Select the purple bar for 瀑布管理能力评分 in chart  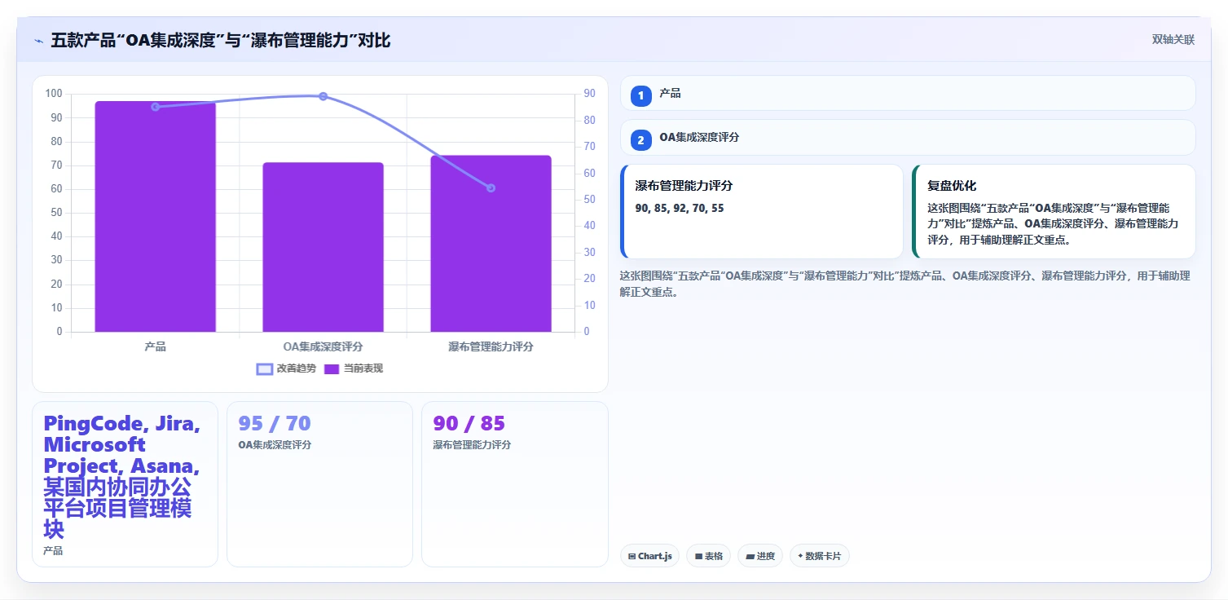[x=491, y=244]
